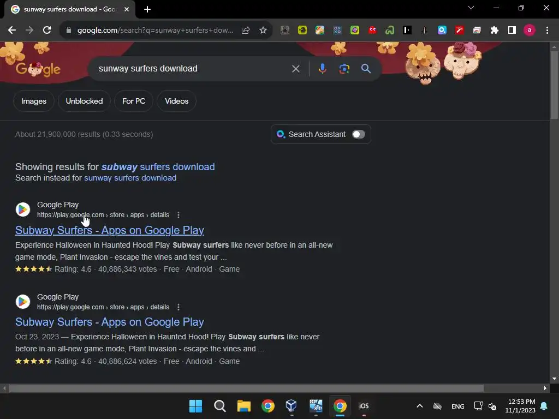
Task: Share this page from the address bar
Action: point(246,31)
